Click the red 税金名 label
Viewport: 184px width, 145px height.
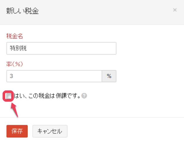[x=15, y=36]
